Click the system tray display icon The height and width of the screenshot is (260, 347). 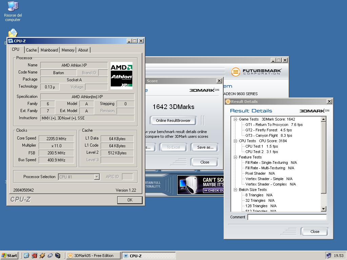pos(328,256)
